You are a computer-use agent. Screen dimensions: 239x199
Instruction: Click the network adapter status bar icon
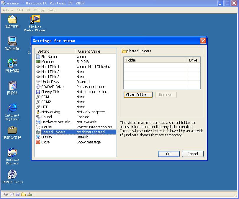pyautogui.click(x=30, y=194)
